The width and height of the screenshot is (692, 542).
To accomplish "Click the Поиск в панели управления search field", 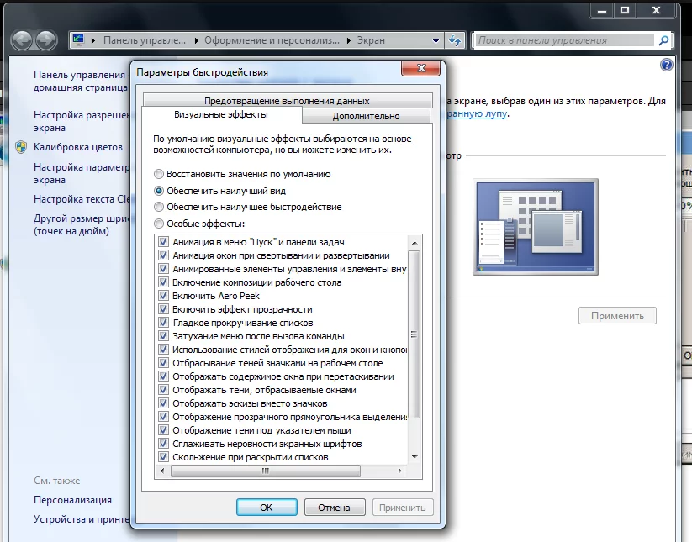I will tap(564, 40).
